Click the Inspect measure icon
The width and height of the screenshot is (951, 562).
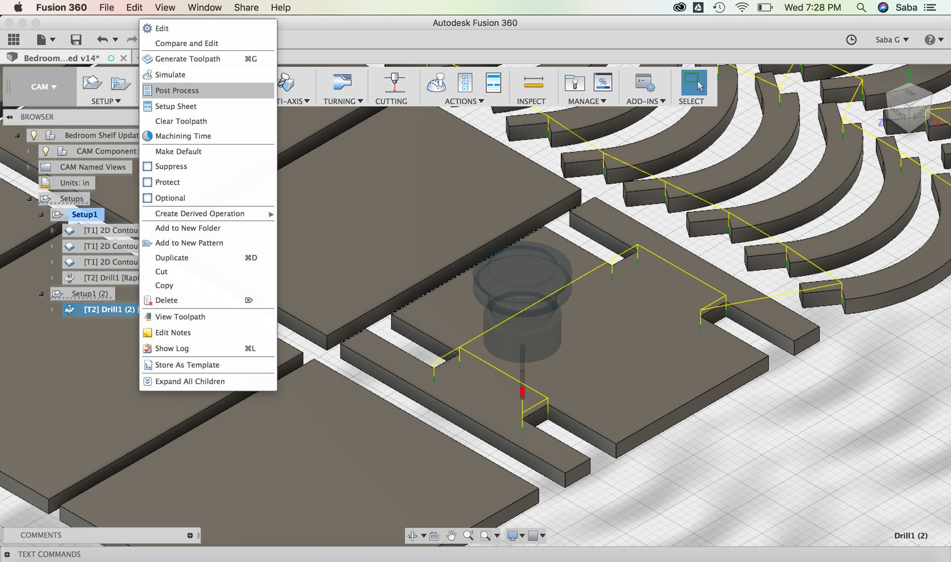click(533, 83)
